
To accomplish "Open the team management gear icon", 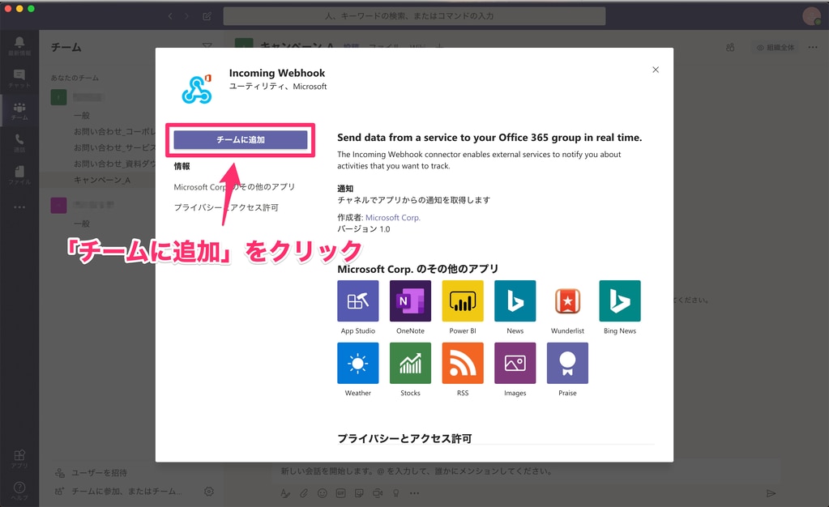I will (x=209, y=491).
